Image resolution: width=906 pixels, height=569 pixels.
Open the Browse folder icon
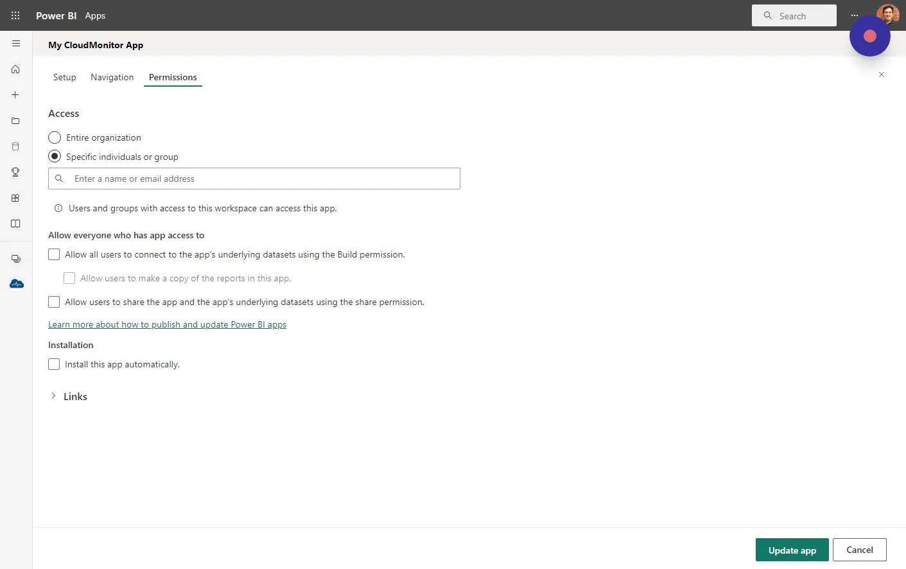click(x=15, y=121)
